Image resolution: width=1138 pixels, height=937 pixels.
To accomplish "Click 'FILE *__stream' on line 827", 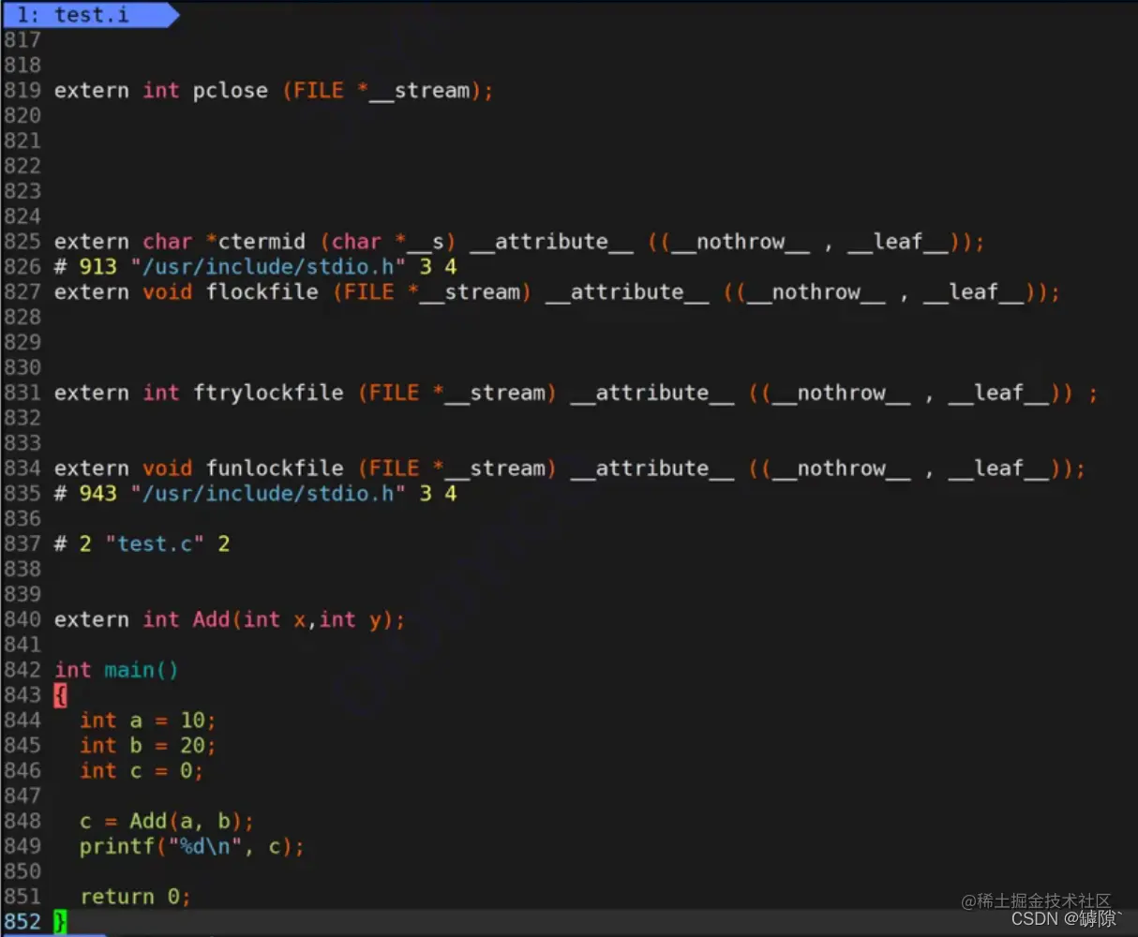I will pyautogui.click(x=433, y=292).
